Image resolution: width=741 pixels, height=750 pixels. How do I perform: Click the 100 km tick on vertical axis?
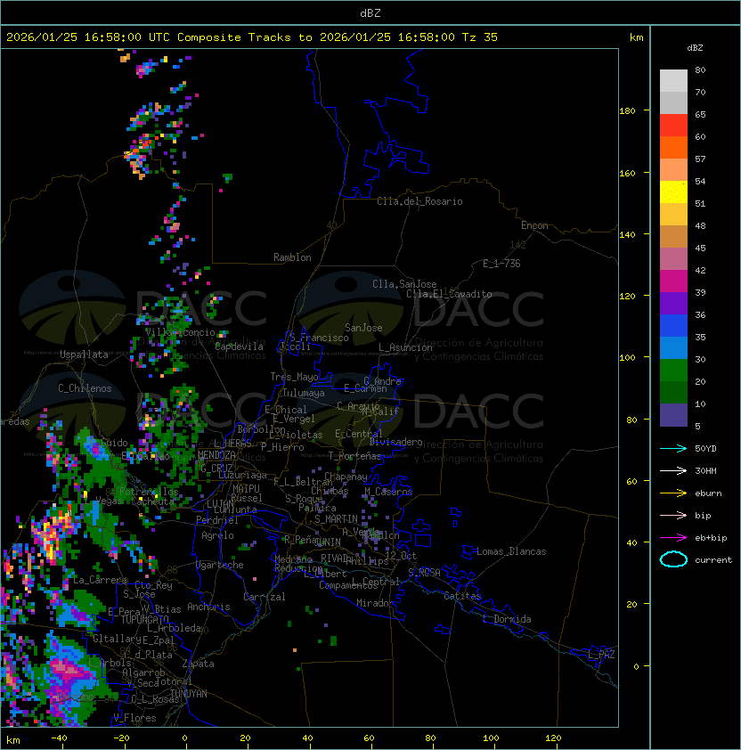[x=627, y=358]
